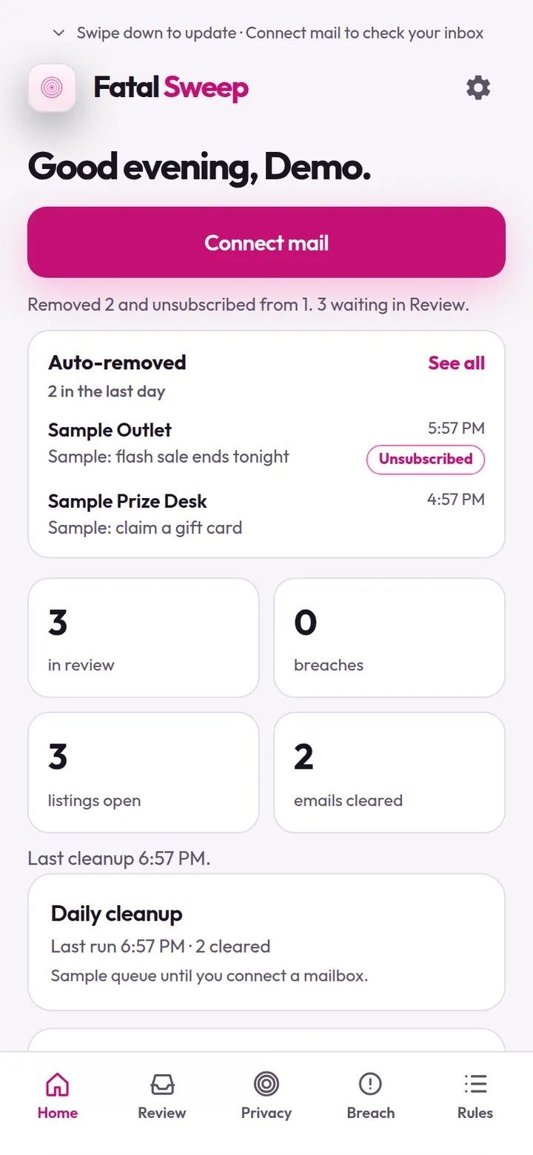Open the 2 emails cleared card
This screenshot has height=1155, width=533.
(x=389, y=772)
